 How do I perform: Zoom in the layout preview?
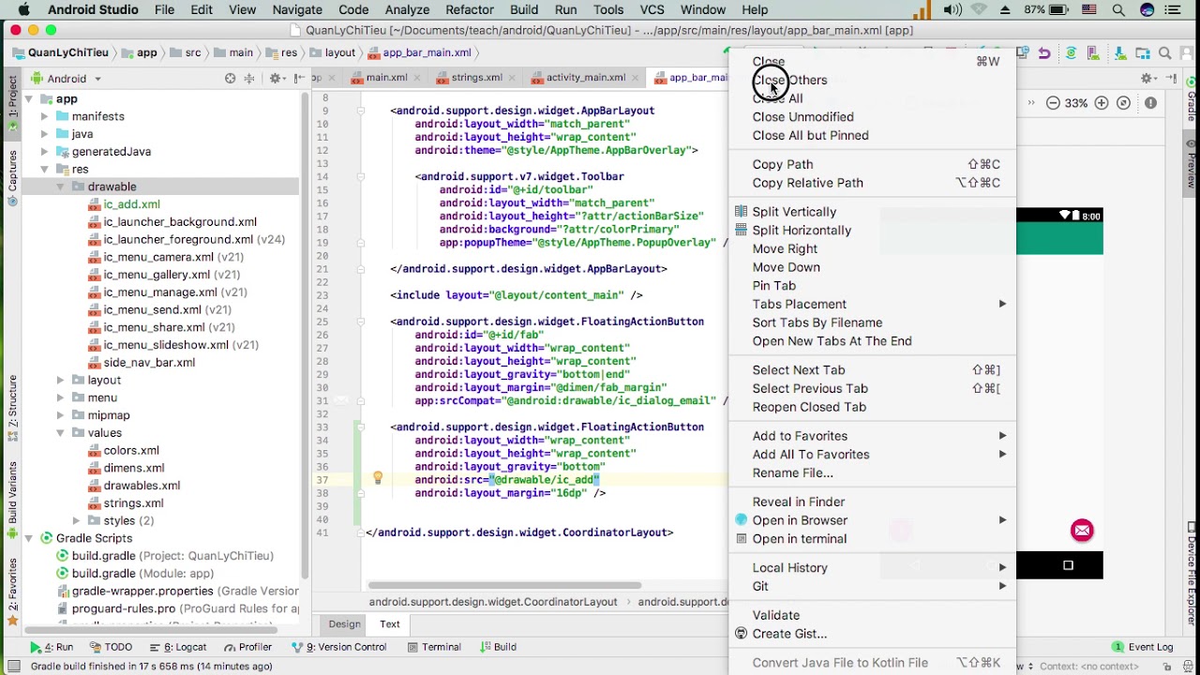pos(1102,103)
